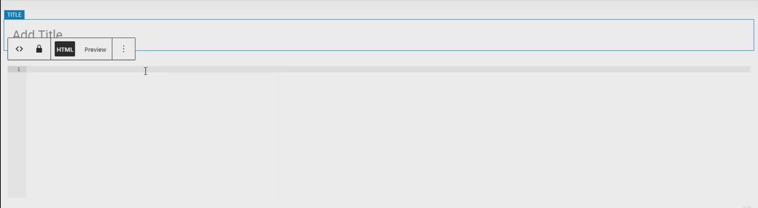This screenshot has height=208, width=758.
Task: Click line number 1 in the gutter
Action: [x=19, y=69]
